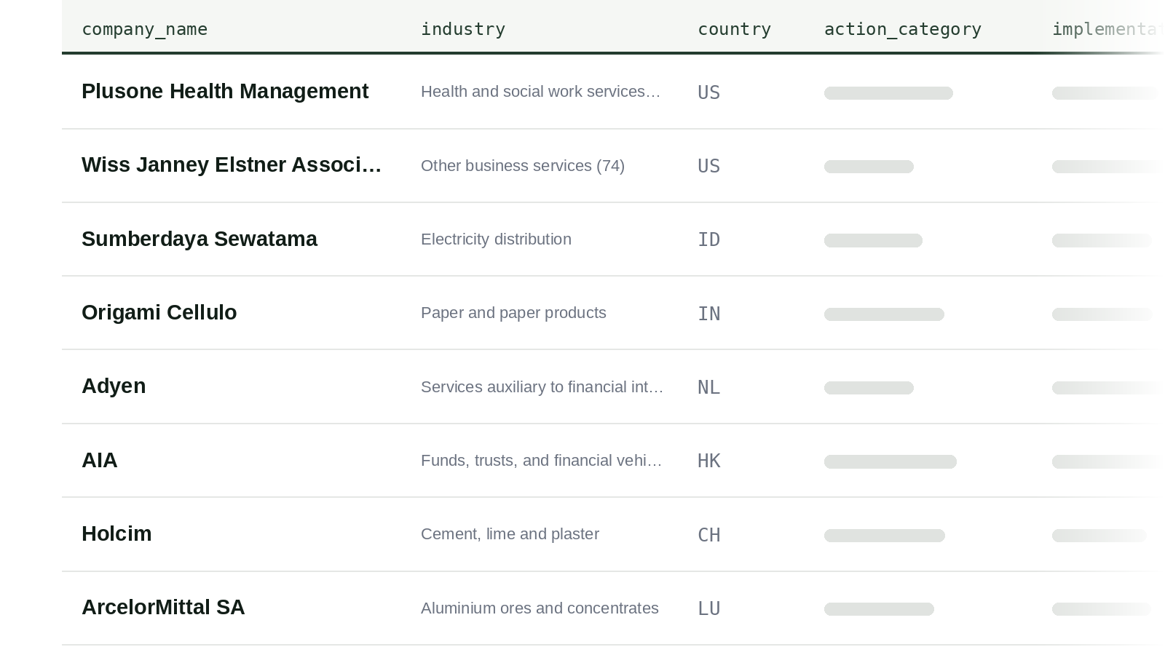Open the Holcim company entry
Screen dimensions: 1165x655
tap(613, 534)
